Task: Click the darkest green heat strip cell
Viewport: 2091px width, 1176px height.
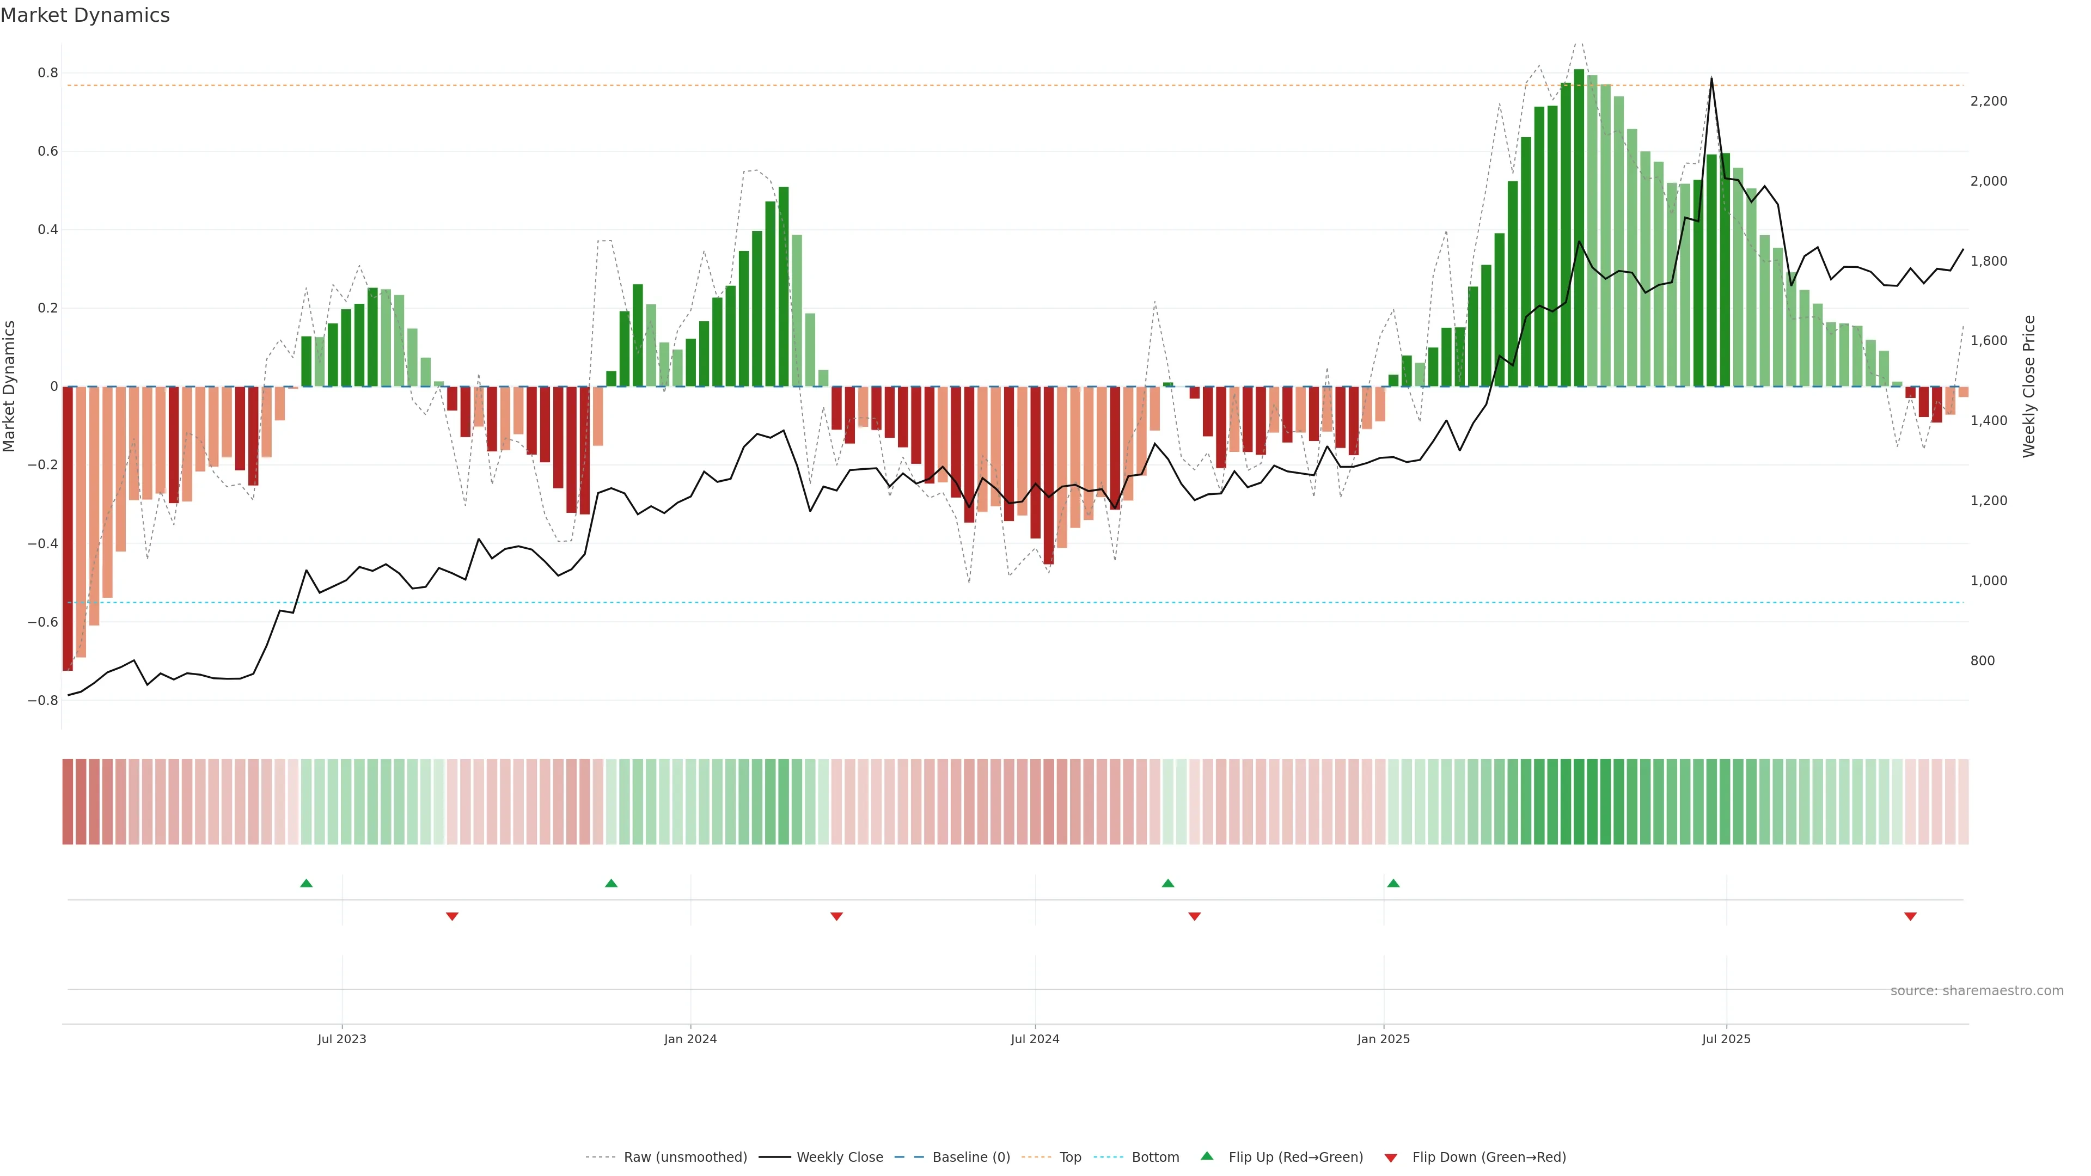Action: [1579, 802]
